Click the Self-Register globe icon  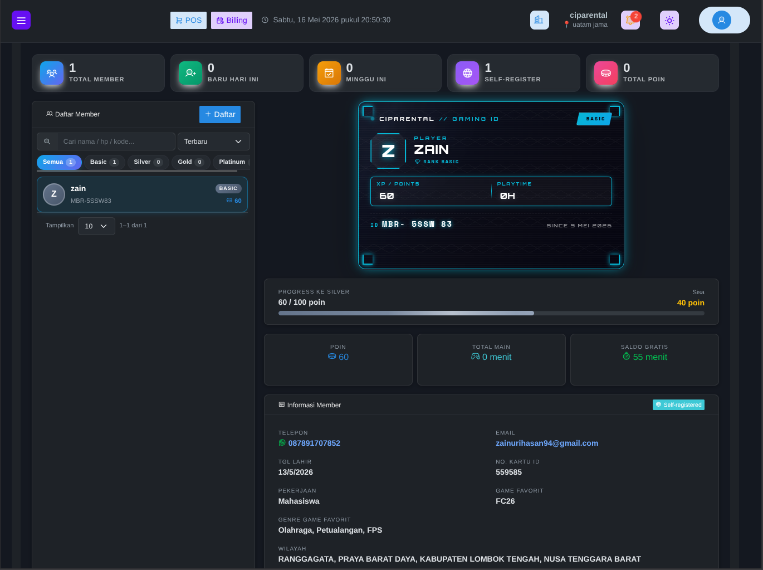pos(467,73)
